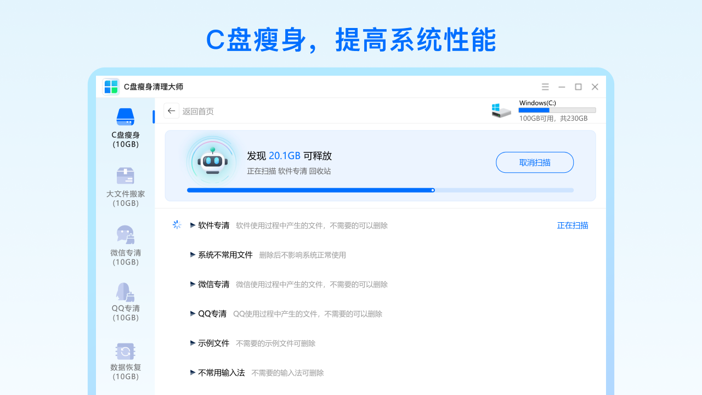Expand the 系统不常用文件 category arrow
702x395 pixels.
click(193, 255)
